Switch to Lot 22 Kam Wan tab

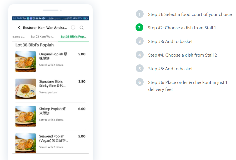43,37
